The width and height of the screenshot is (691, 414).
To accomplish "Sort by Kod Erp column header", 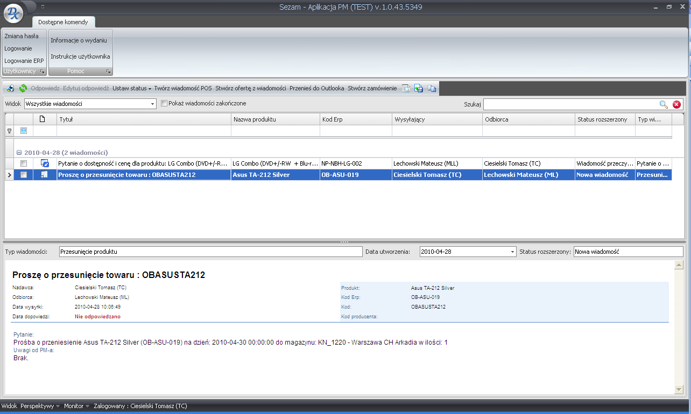I will click(x=356, y=119).
